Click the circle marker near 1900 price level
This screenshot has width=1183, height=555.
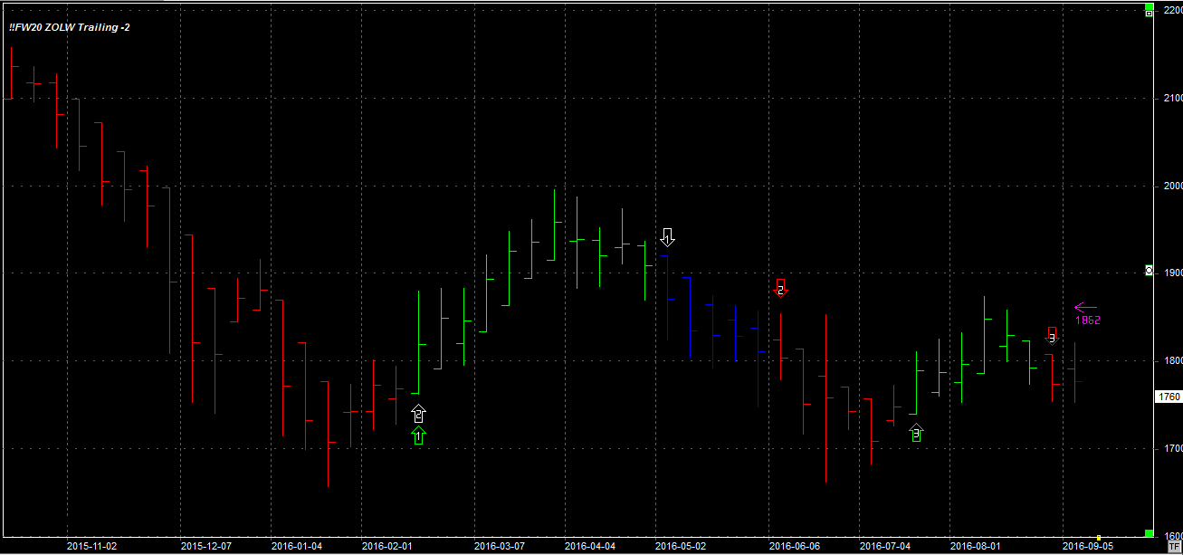(1149, 270)
